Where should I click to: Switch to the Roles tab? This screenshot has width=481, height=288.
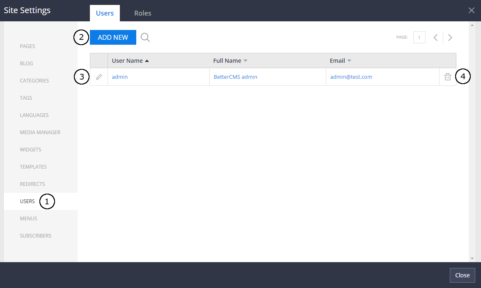(x=142, y=13)
